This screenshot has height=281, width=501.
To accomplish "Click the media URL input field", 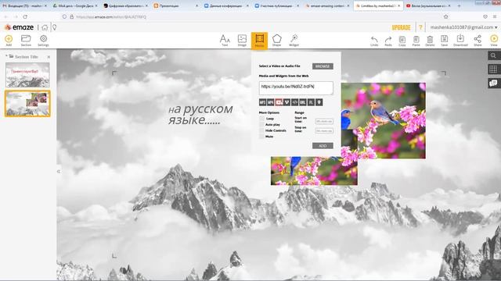I will pos(296,88).
